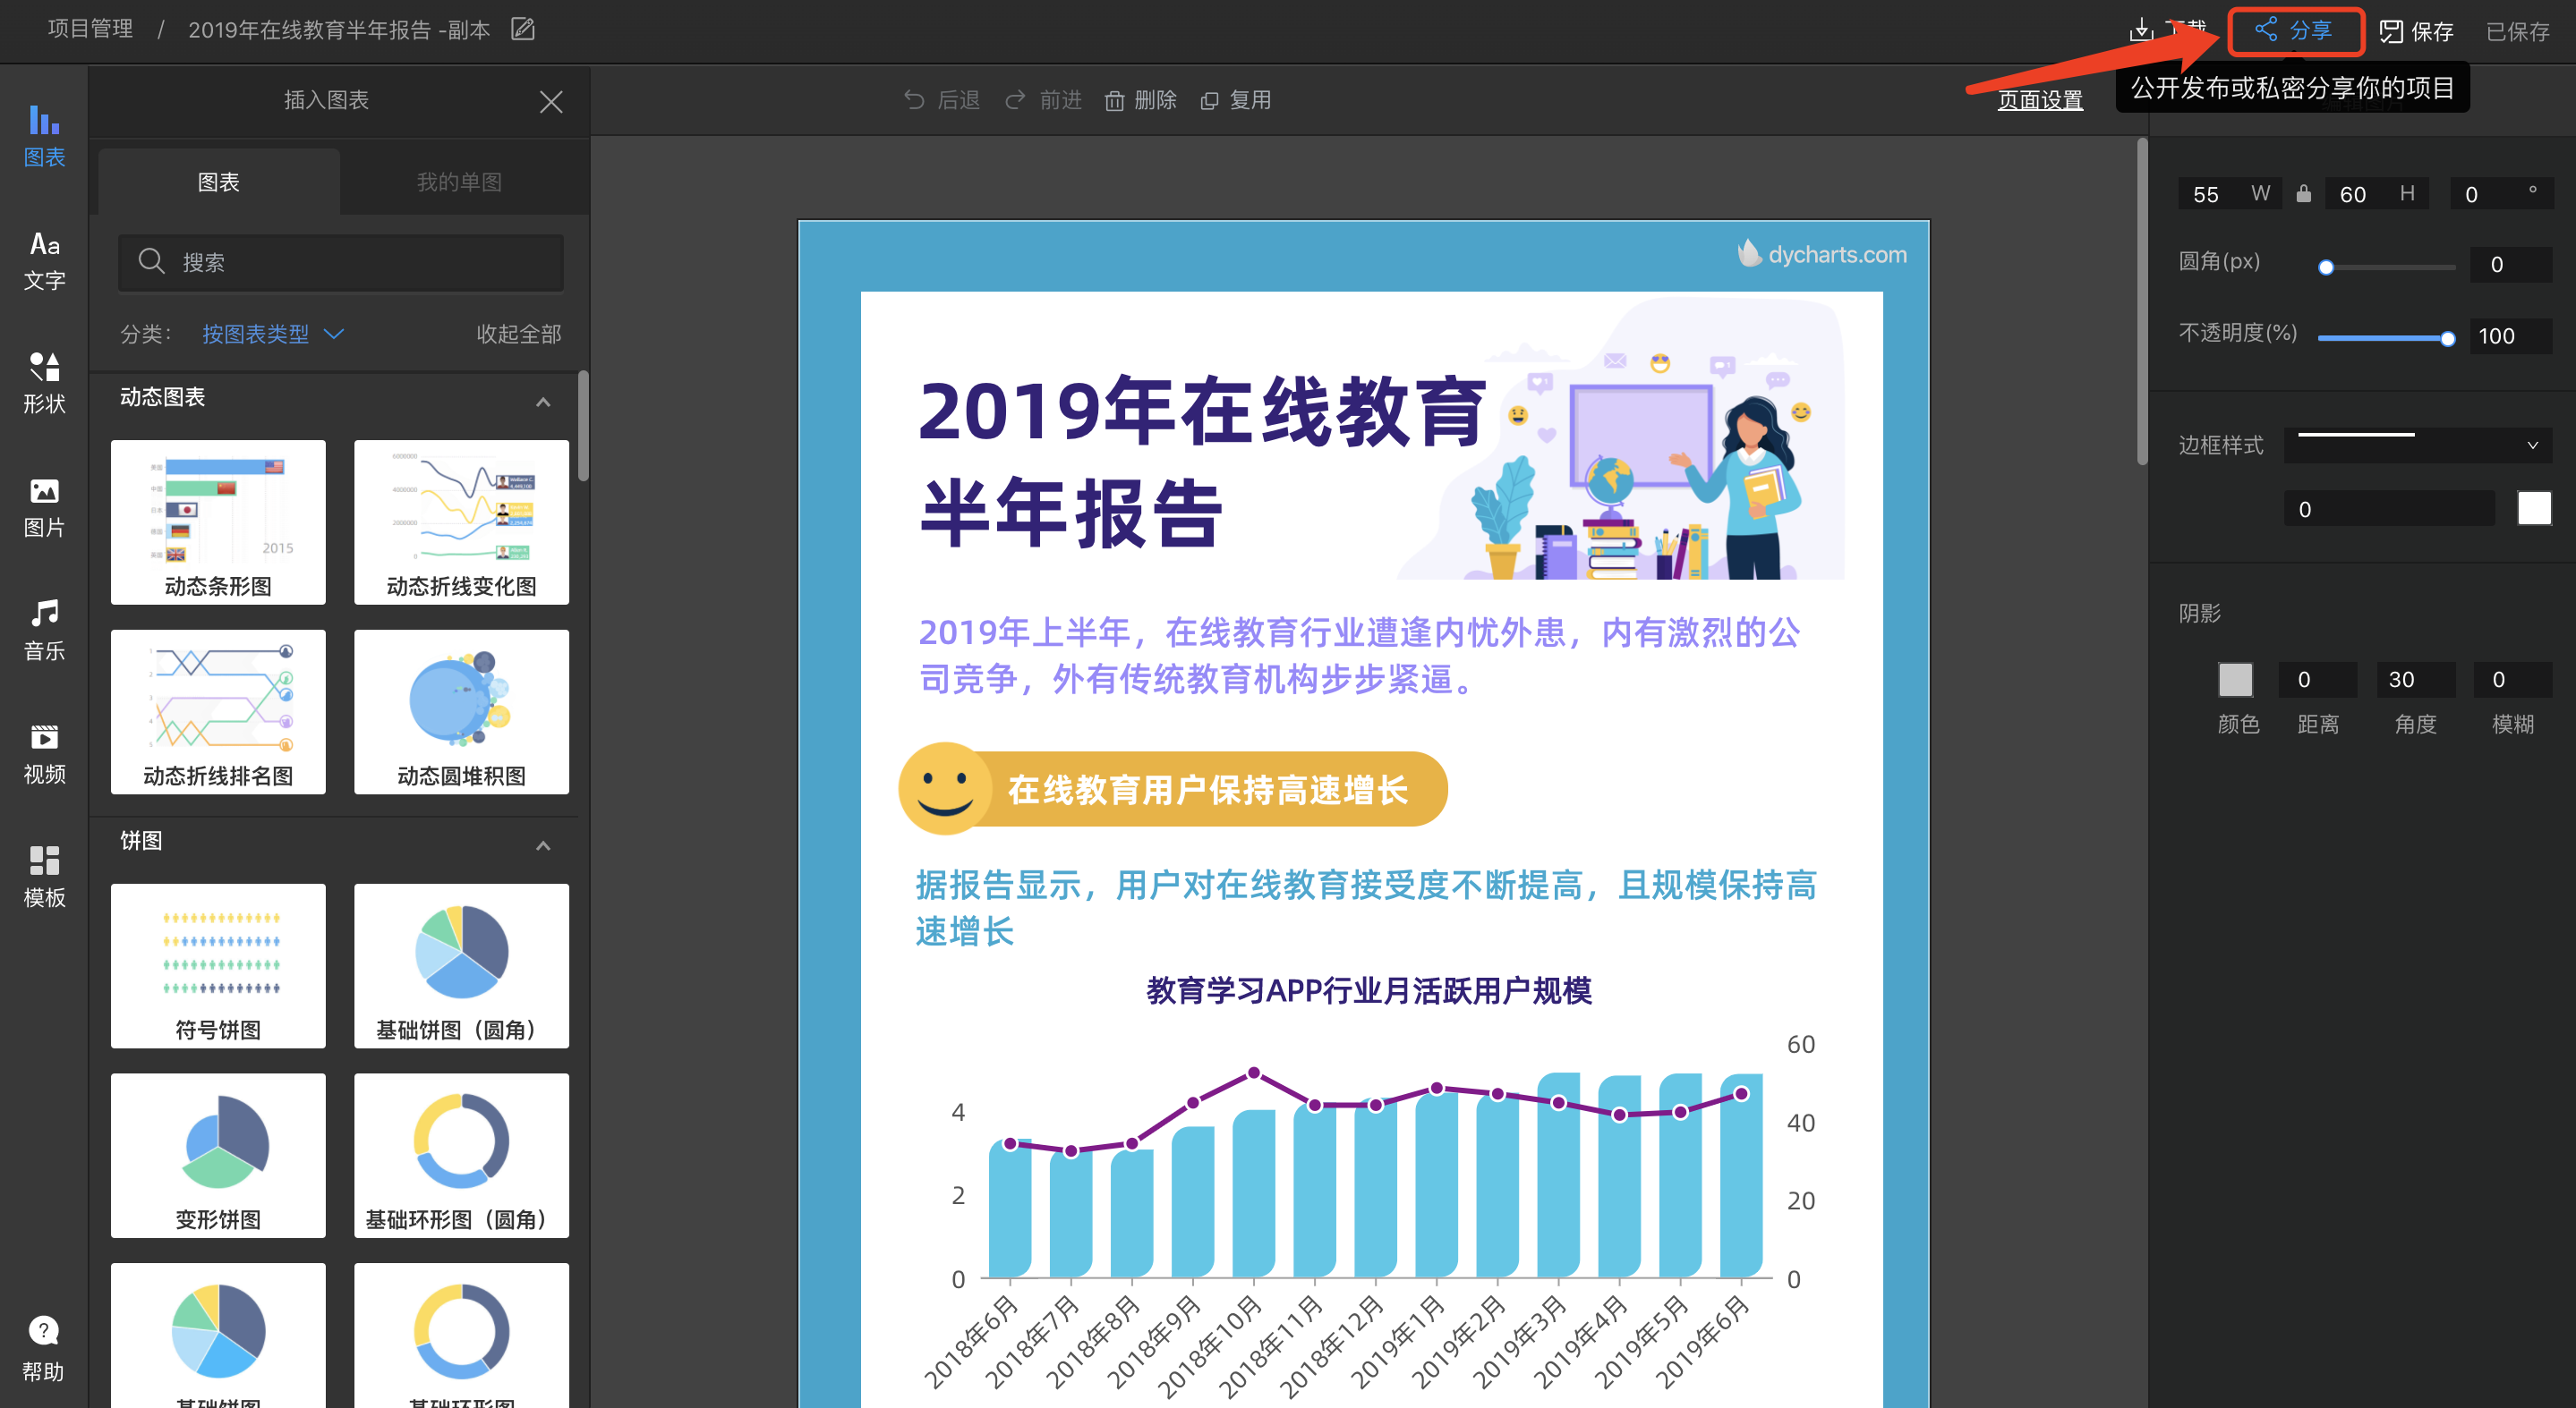Open the 帮助 help icon
This screenshot has width=2576, height=1408.
pos(43,1349)
